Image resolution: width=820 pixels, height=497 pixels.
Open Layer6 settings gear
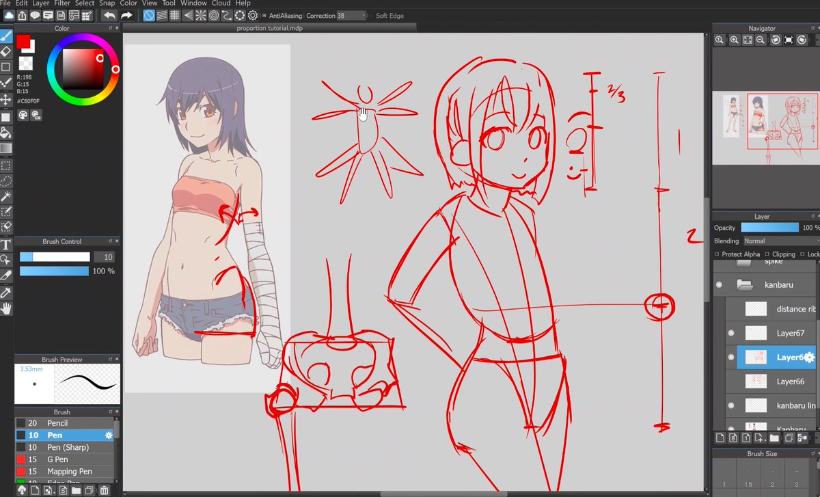[x=810, y=358]
